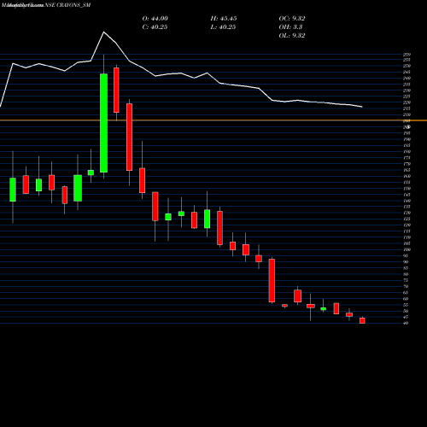Image resolution: width=427 pixels, height=427 pixels.
Task: Click the 60 price axis label
Action: 406,299
